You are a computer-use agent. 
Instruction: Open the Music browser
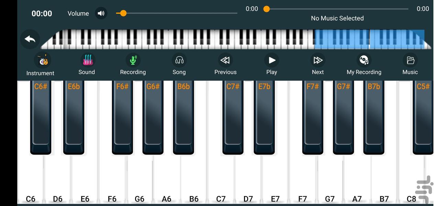point(410,64)
